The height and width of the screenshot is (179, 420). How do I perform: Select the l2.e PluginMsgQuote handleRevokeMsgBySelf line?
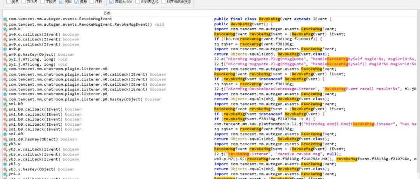tap(315, 59)
